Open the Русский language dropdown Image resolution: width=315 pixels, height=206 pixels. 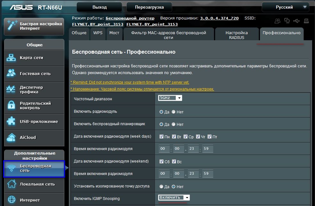tap(286, 7)
